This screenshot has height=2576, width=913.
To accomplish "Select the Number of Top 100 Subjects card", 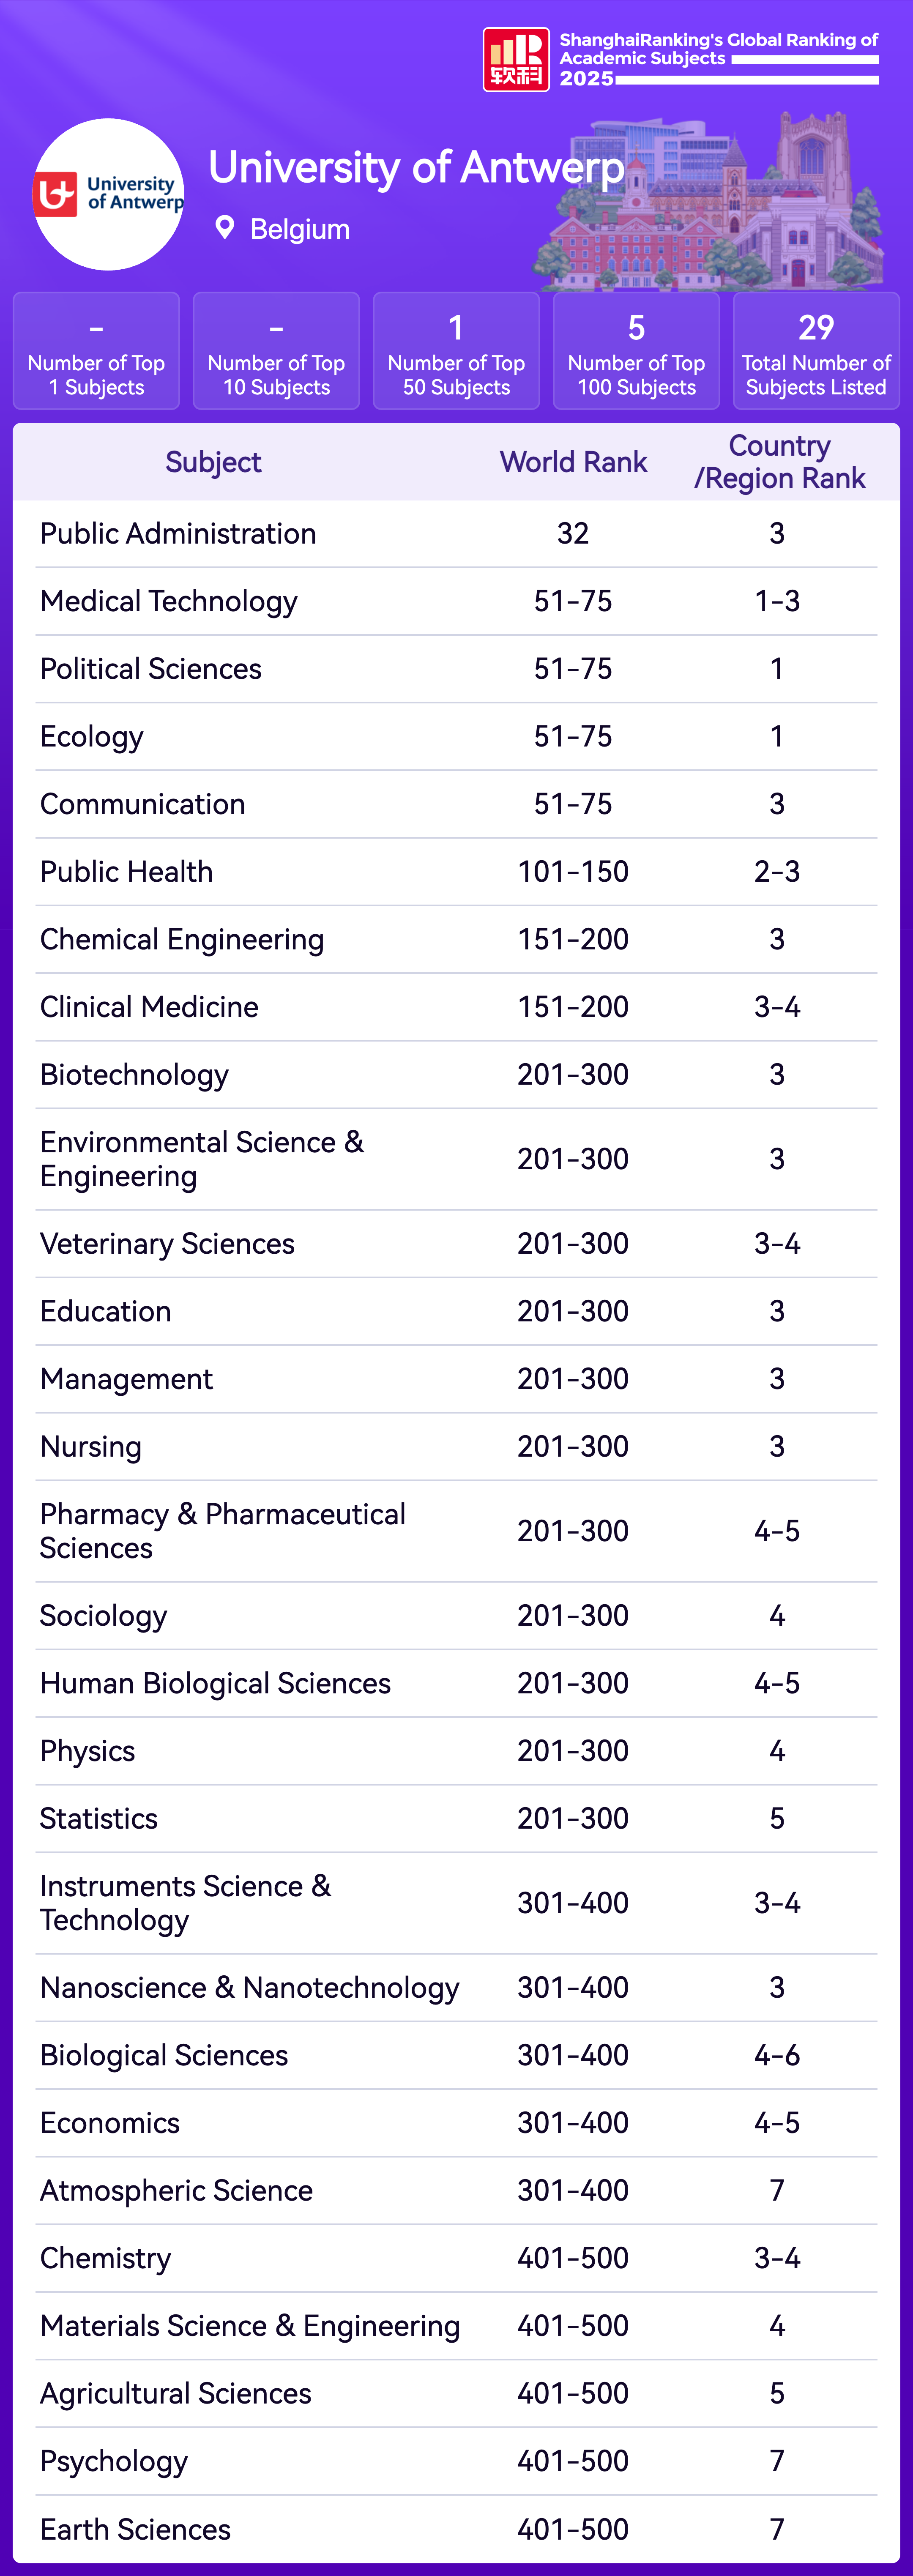I will [636, 351].
